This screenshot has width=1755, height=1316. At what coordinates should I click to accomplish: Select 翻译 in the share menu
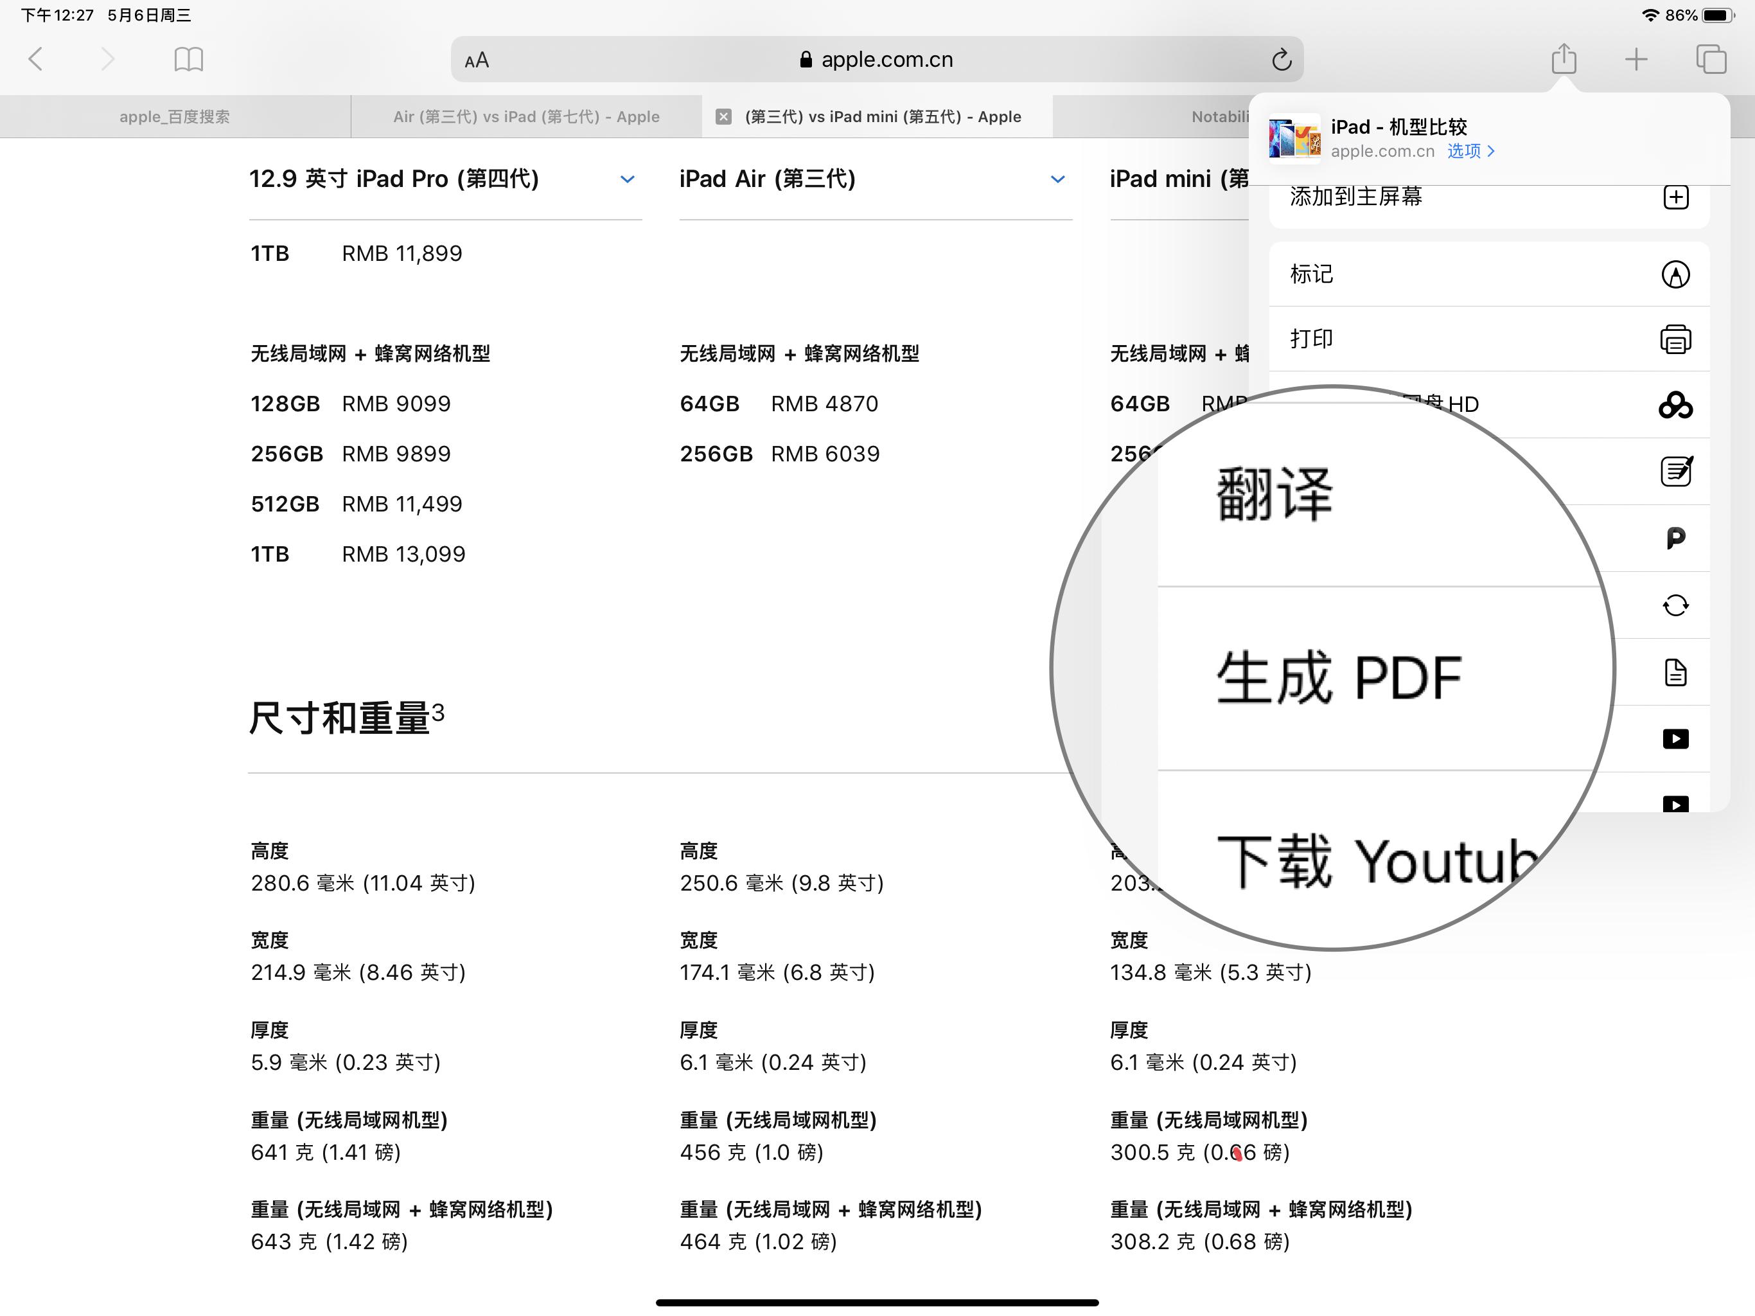click(x=1274, y=495)
